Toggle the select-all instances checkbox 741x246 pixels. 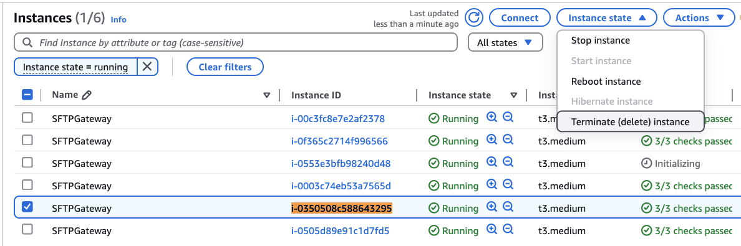pyautogui.click(x=27, y=95)
